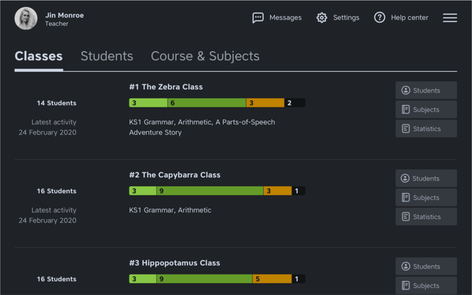The height and width of the screenshot is (295, 472).
Task: Open #2 The Capybarra Class title
Action: tap(175, 175)
